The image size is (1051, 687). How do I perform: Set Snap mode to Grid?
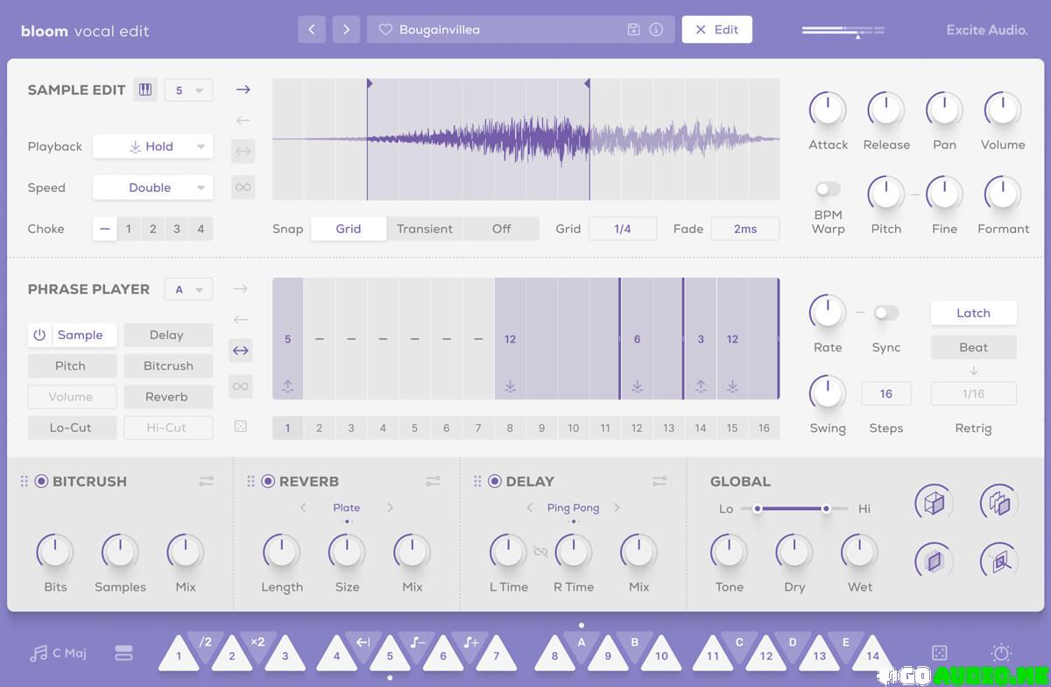click(349, 229)
